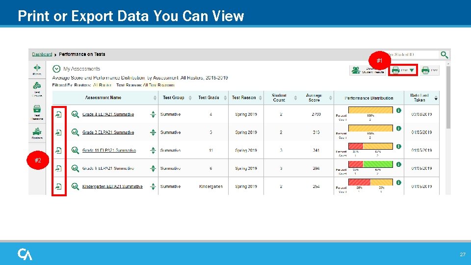The width and height of the screenshot is (471, 265).
Task: Click the Performance Distribution column header
Action: [369, 98]
